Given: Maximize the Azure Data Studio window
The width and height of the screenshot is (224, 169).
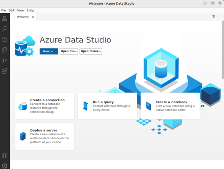Looking at the screenshot, I should pos(213,4).
